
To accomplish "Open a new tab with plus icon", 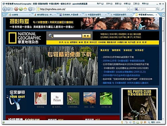I will coord(163,14).
